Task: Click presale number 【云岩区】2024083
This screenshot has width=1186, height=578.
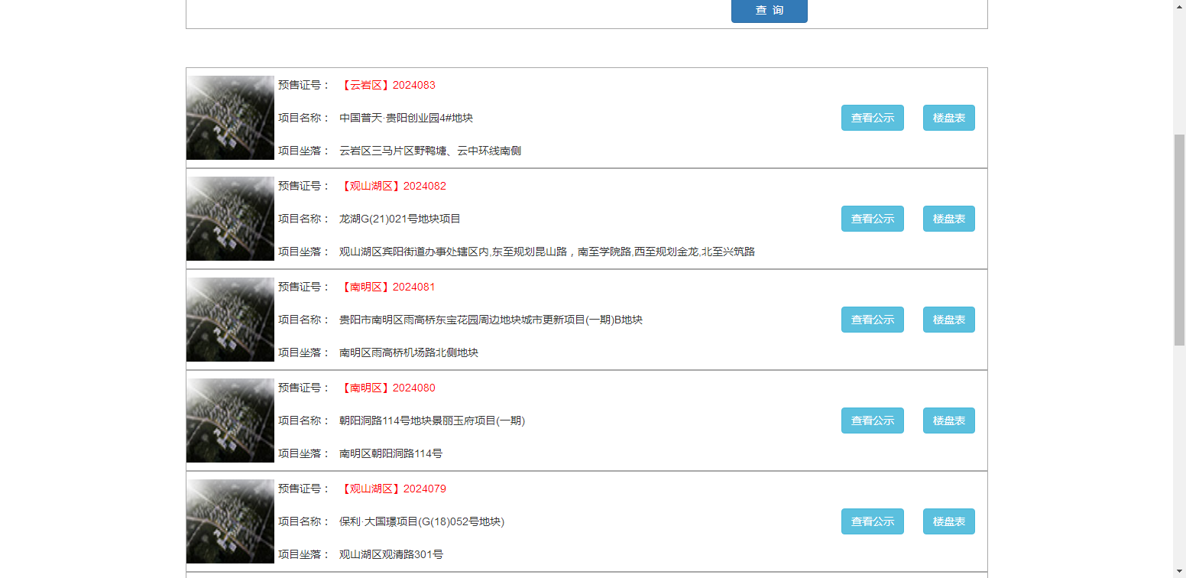Action: (387, 85)
